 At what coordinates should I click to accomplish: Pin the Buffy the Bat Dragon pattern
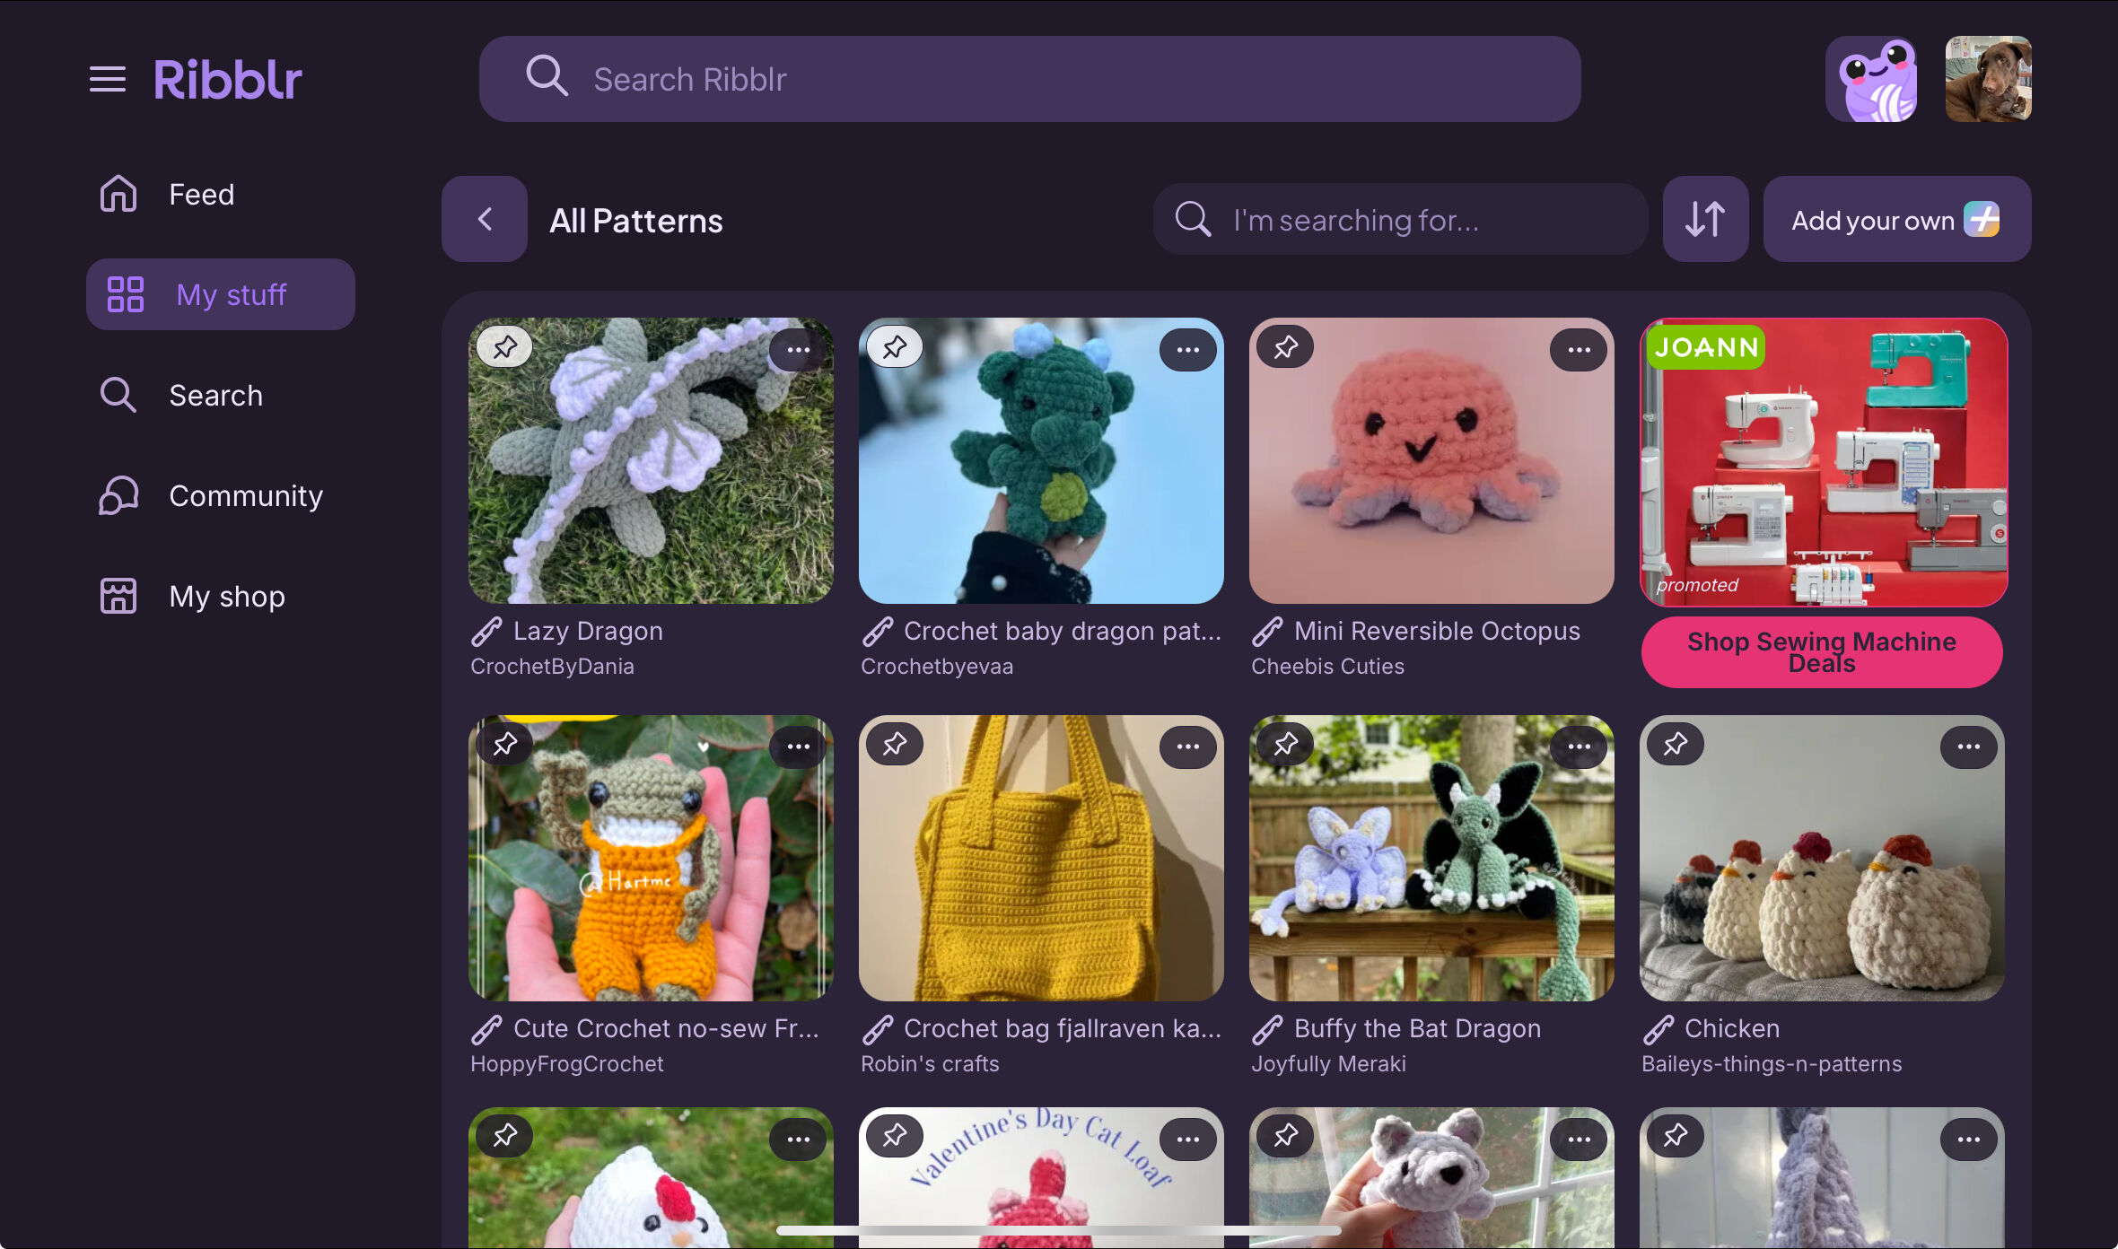(x=1285, y=744)
